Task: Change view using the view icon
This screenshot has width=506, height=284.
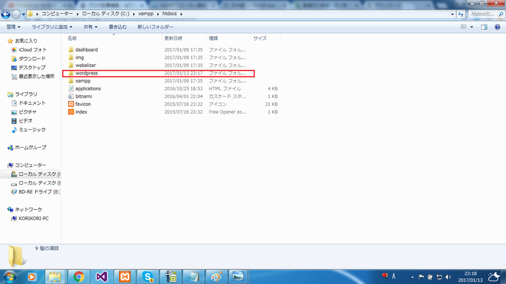Action: pyautogui.click(x=464, y=27)
